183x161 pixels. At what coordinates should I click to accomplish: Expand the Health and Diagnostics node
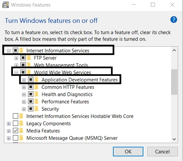pyautogui.click(x=24, y=94)
